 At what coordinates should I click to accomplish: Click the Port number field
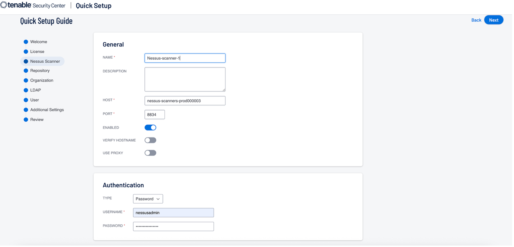(154, 115)
